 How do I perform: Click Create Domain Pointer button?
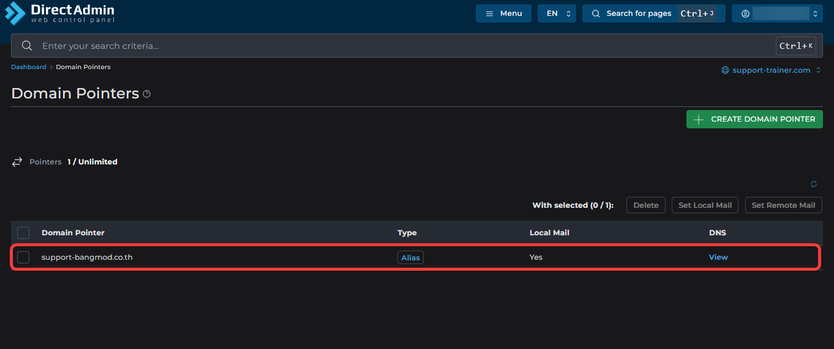754,119
